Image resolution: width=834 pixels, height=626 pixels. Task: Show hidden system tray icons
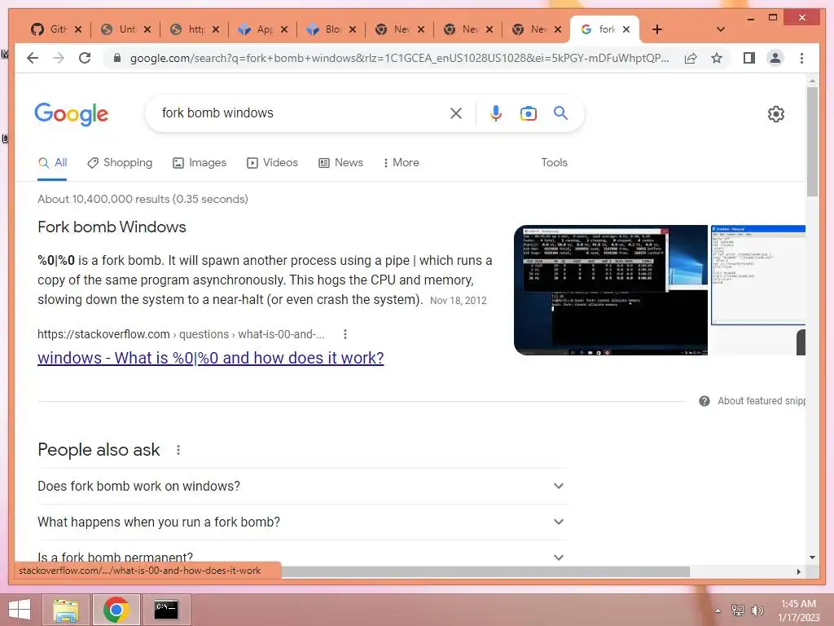pyautogui.click(x=718, y=611)
